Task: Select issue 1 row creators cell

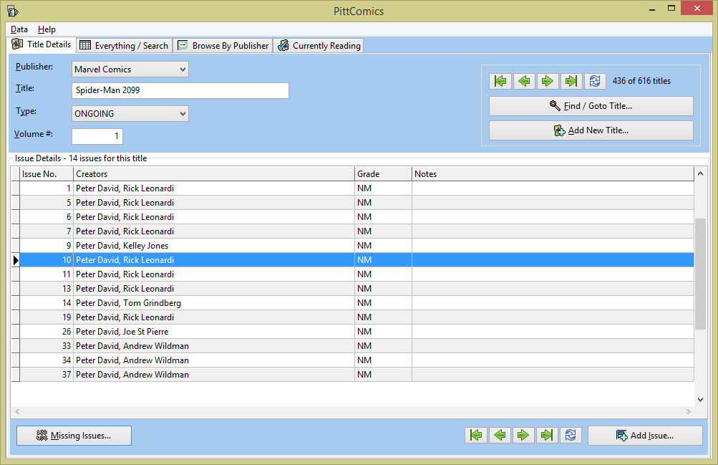Action: pos(214,188)
